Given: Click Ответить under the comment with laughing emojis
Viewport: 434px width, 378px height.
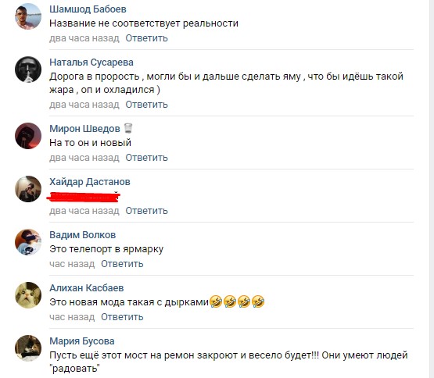Looking at the screenshot, I should tap(122, 317).
